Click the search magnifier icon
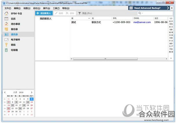This screenshot has width=176, height=123. click(140, 13)
